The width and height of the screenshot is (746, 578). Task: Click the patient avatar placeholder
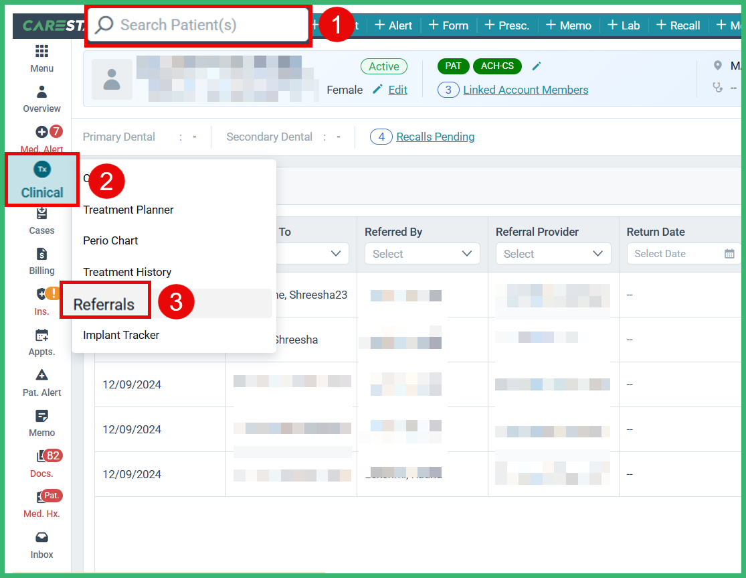click(112, 79)
